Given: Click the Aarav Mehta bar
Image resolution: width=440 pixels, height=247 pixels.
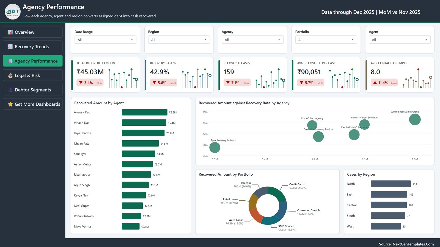Looking at the screenshot, I should click(137, 164).
